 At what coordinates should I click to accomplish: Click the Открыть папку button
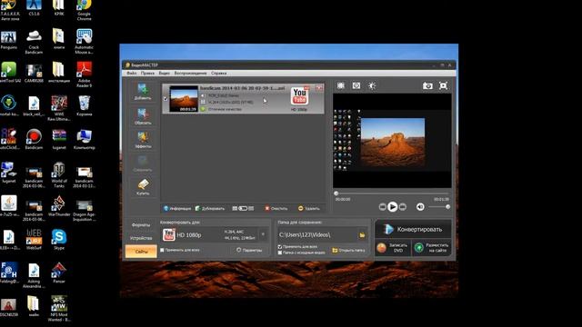pyautogui.click(x=348, y=251)
